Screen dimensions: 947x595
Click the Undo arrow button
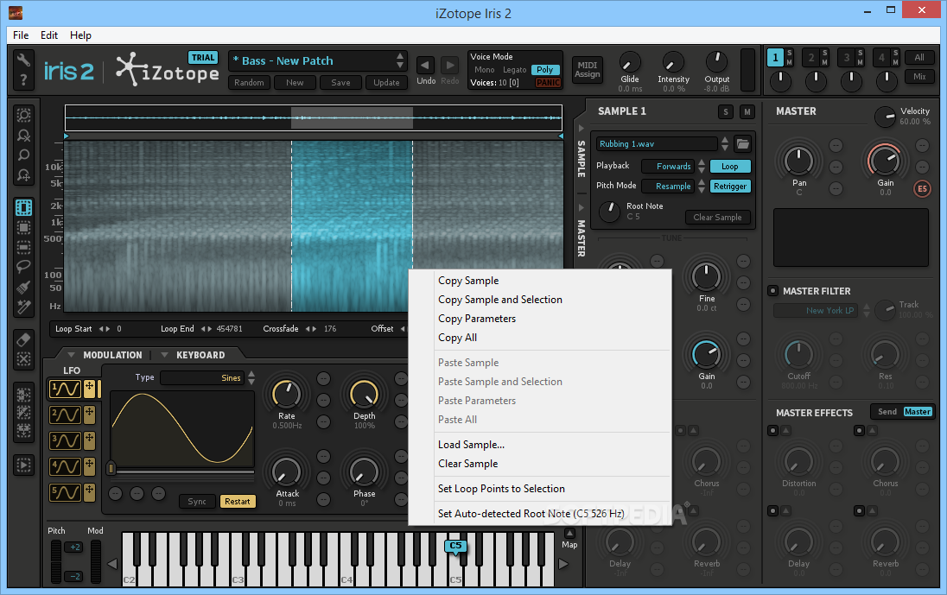[x=426, y=65]
